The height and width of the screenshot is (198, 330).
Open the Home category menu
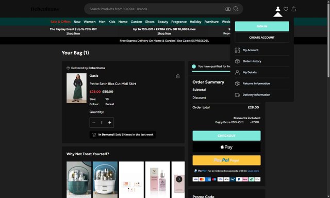(x=123, y=22)
